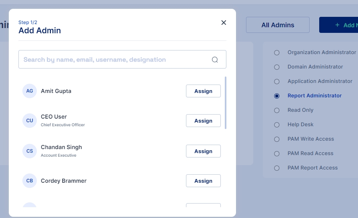Open the All Admins view
The height and width of the screenshot is (218, 358).
coord(278,25)
